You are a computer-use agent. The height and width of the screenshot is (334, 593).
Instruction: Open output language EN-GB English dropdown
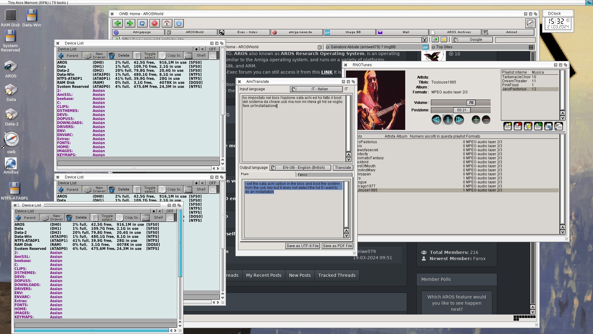(300, 168)
